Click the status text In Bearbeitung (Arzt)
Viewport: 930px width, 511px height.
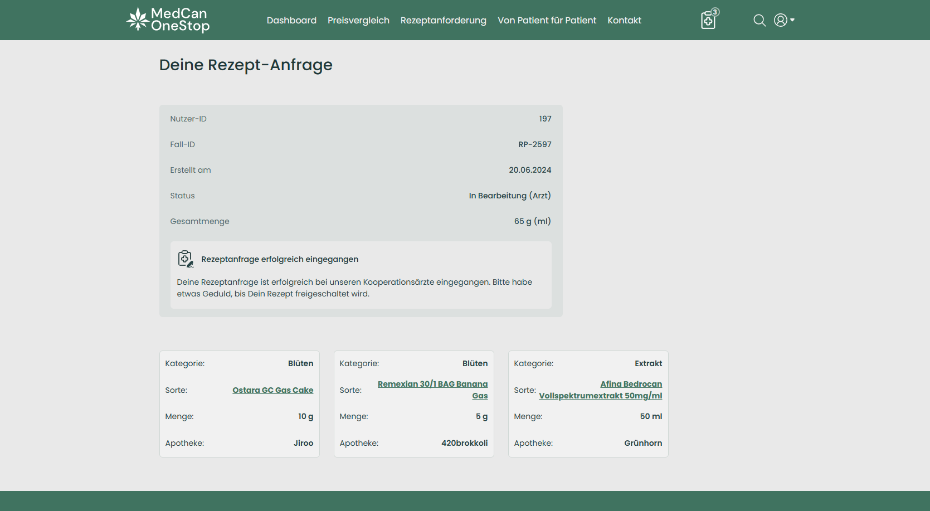coord(509,196)
